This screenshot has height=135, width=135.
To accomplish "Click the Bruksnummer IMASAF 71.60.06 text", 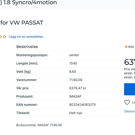I will pyautogui.click(x=39, y=125).
